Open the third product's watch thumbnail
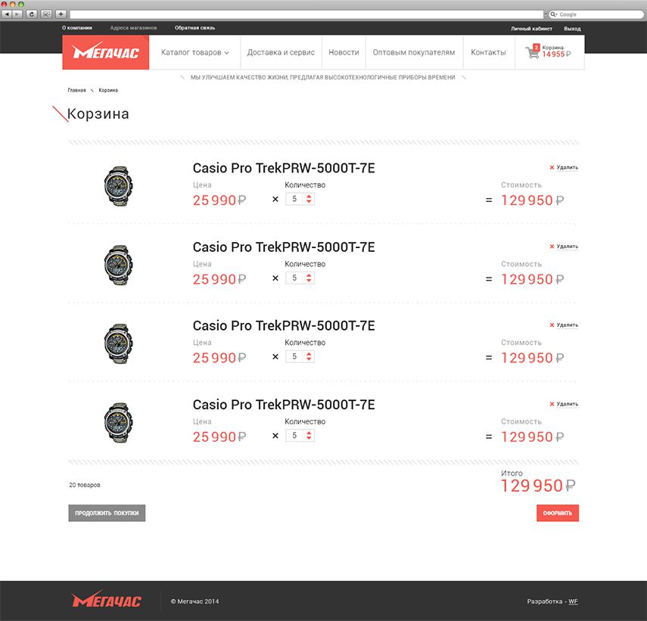This screenshot has width=647, height=621. (118, 343)
